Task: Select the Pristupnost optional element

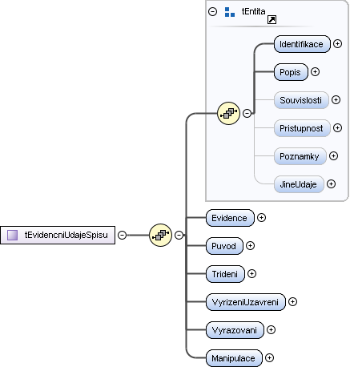Action: pos(302,128)
